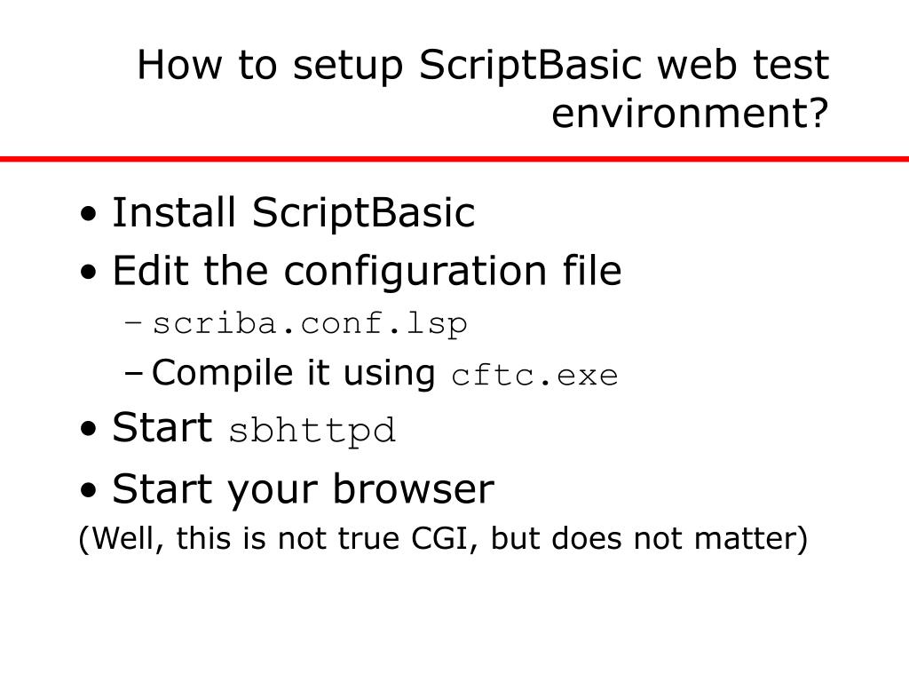
Task: Click the bullet dot before 'Edit the configuration'
Action: [x=89, y=272]
